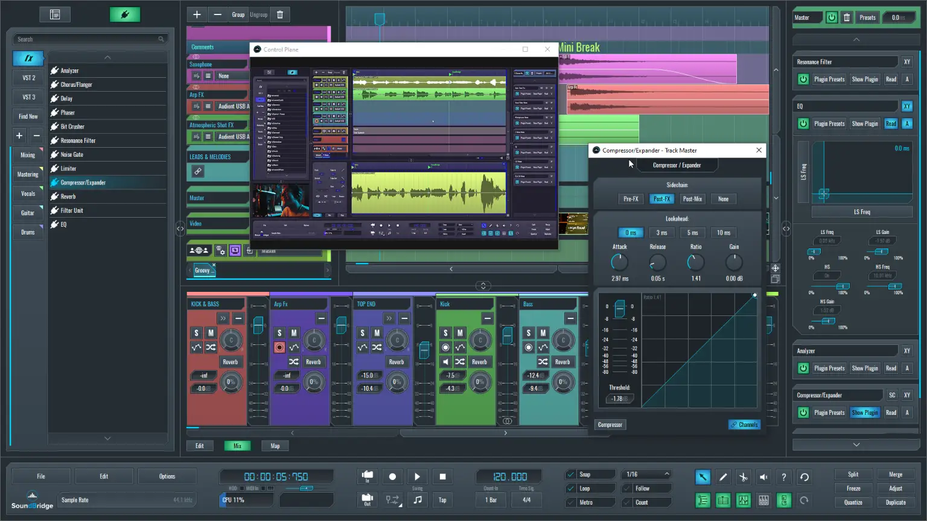Start playback with the Play button
The height and width of the screenshot is (521, 927).
click(x=417, y=476)
